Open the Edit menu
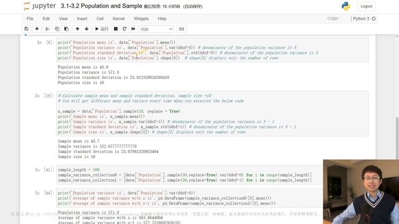 point(46,19)
